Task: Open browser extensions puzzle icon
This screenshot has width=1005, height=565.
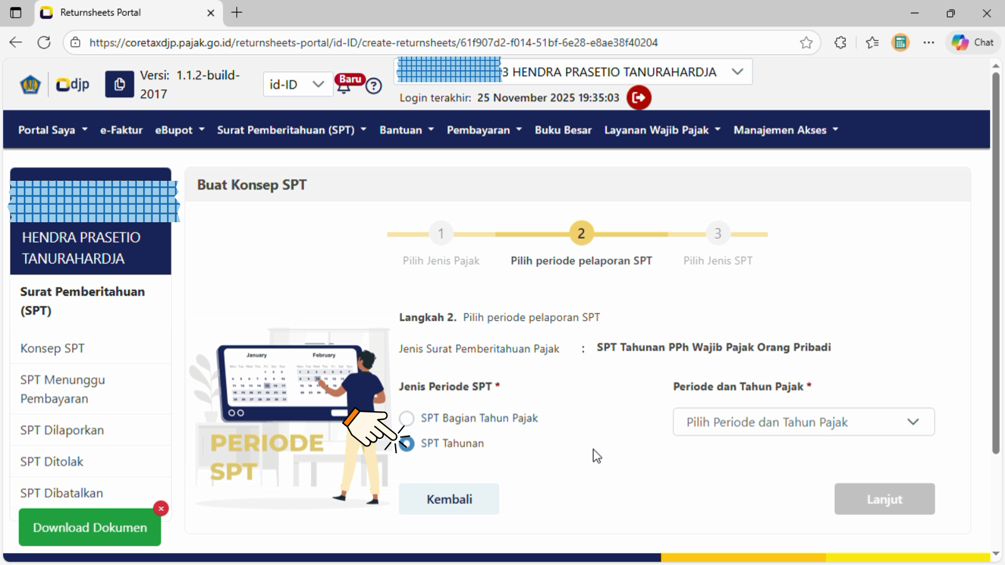Action: tap(840, 43)
